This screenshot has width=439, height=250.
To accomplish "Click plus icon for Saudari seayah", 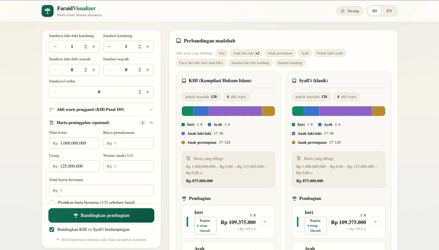I will click(x=148, y=70).
